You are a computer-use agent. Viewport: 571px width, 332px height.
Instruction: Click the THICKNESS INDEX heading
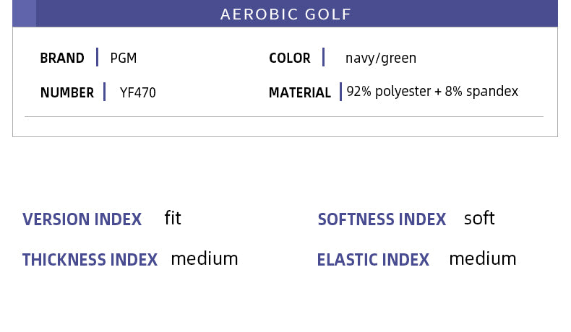click(x=90, y=261)
